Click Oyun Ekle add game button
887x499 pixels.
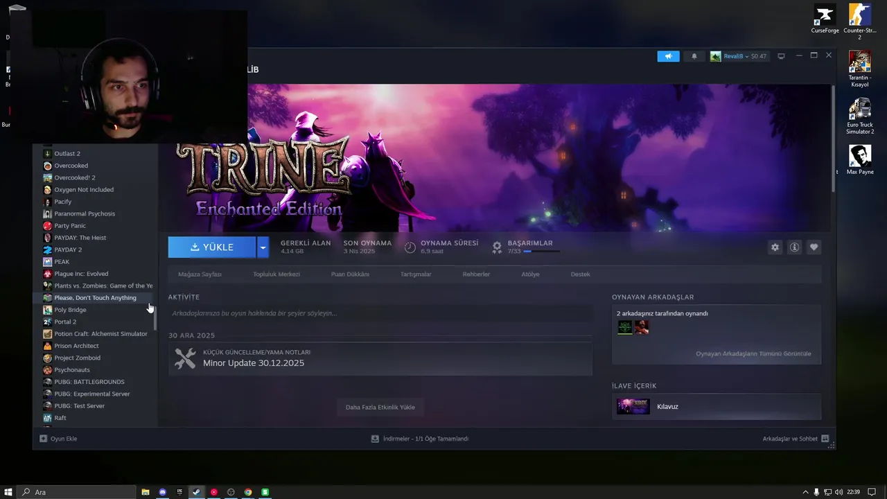[x=58, y=439]
